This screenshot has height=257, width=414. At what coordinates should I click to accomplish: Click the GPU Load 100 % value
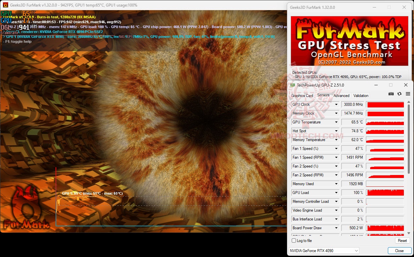(x=353, y=193)
